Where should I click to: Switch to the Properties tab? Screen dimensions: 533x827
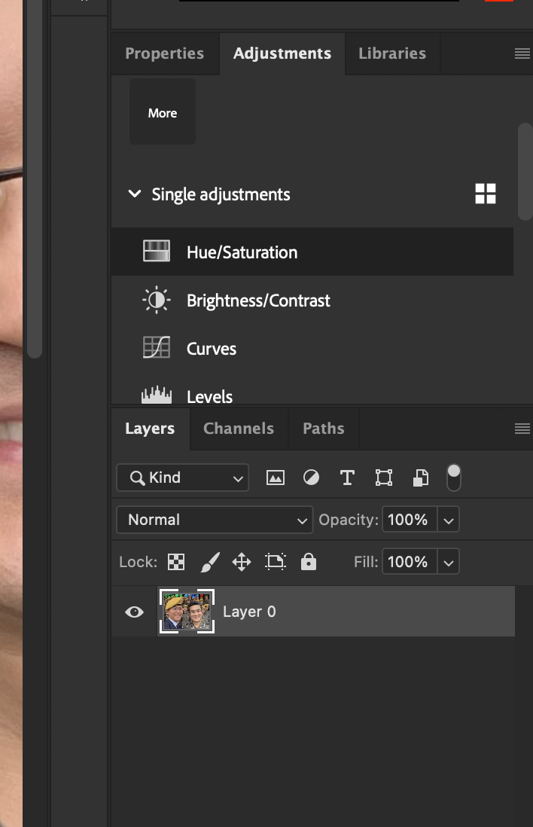164,53
